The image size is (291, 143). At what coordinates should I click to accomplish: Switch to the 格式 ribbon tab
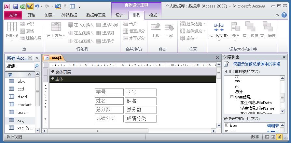(x=153, y=15)
